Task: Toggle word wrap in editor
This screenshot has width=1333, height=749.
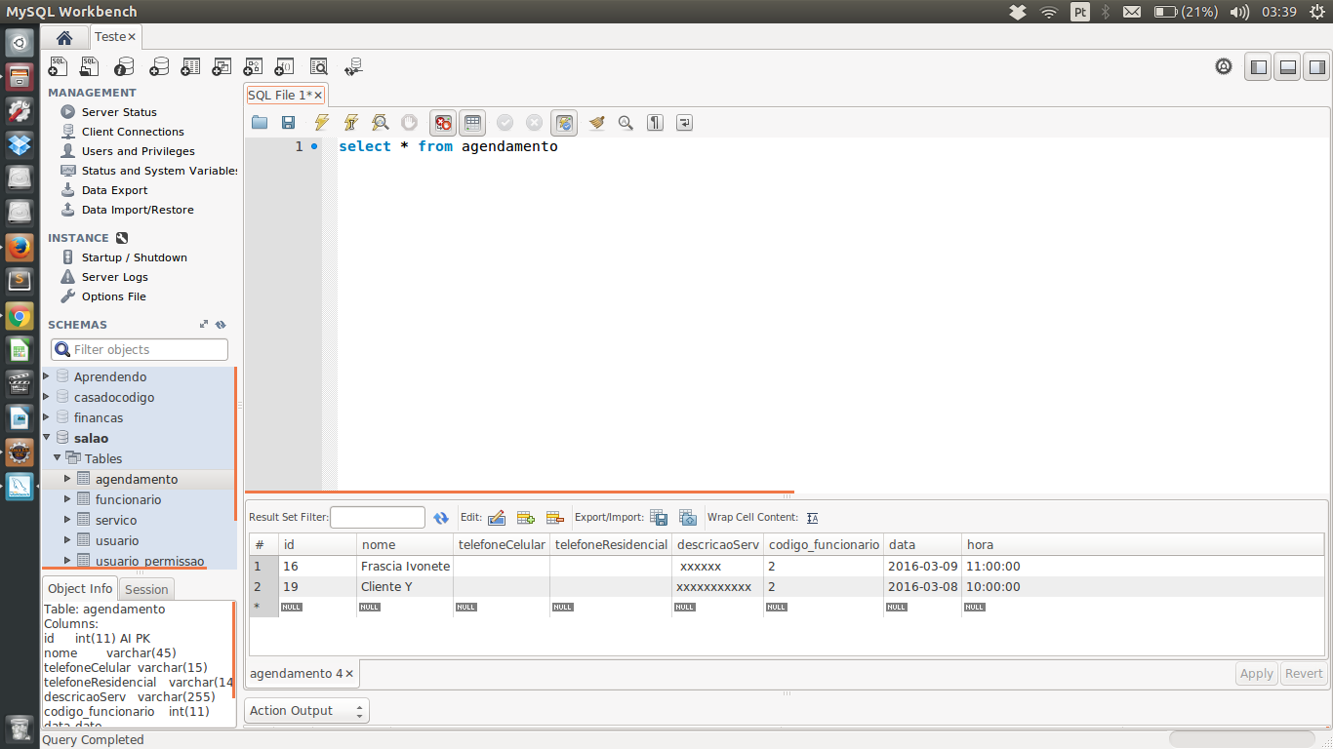Action: click(x=685, y=123)
